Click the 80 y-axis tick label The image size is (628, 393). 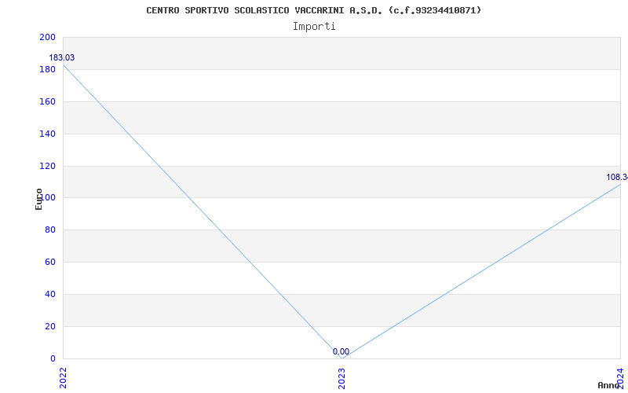coord(50,230)
